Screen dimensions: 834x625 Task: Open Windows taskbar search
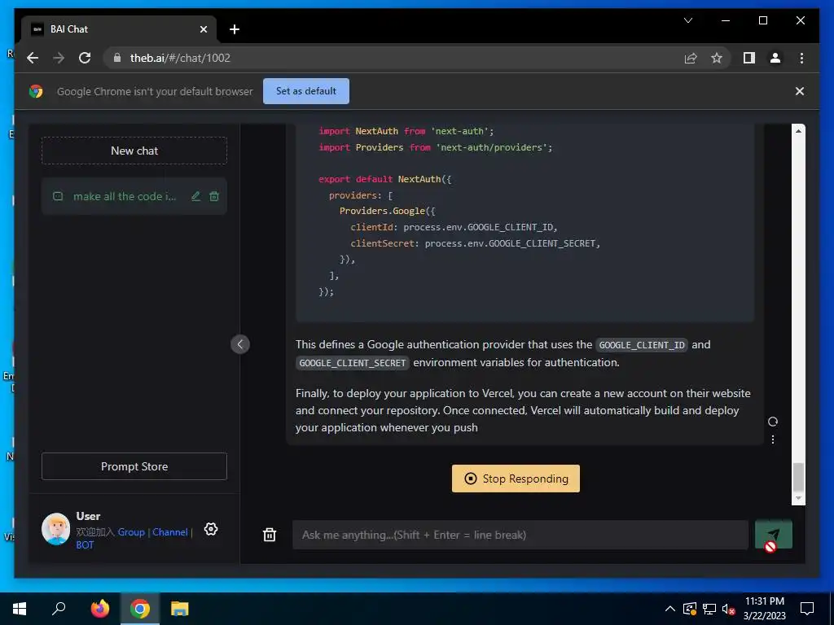tap(59, 609)
